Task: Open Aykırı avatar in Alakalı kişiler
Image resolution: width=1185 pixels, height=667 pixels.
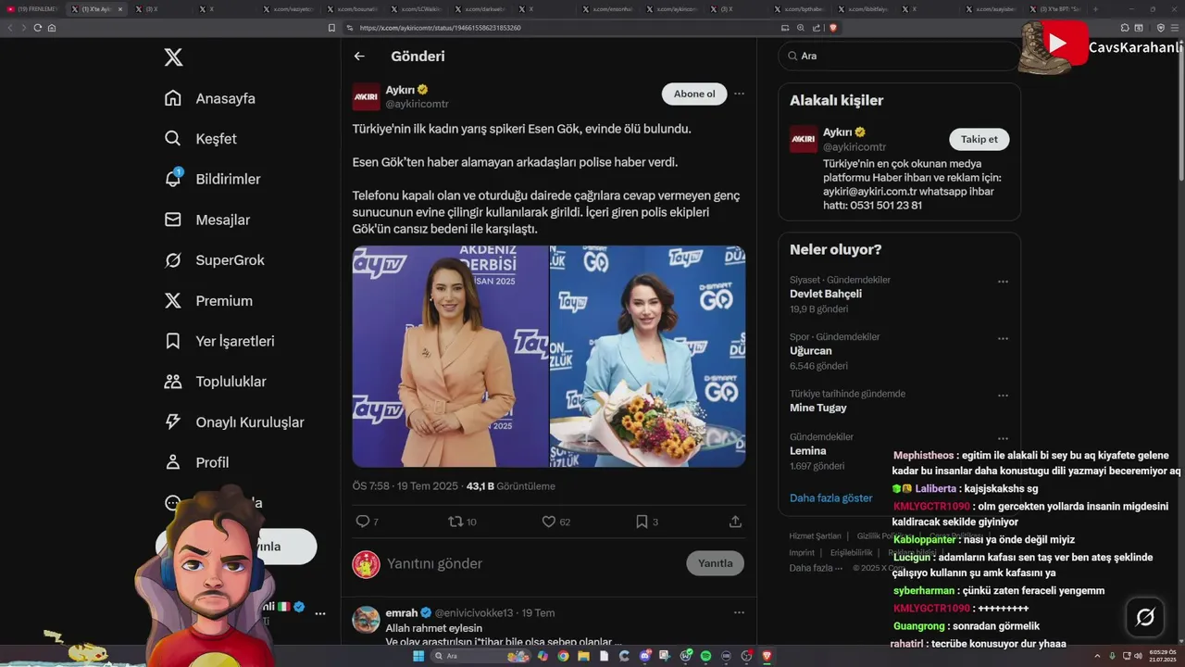Action: [x=804, y=139]
